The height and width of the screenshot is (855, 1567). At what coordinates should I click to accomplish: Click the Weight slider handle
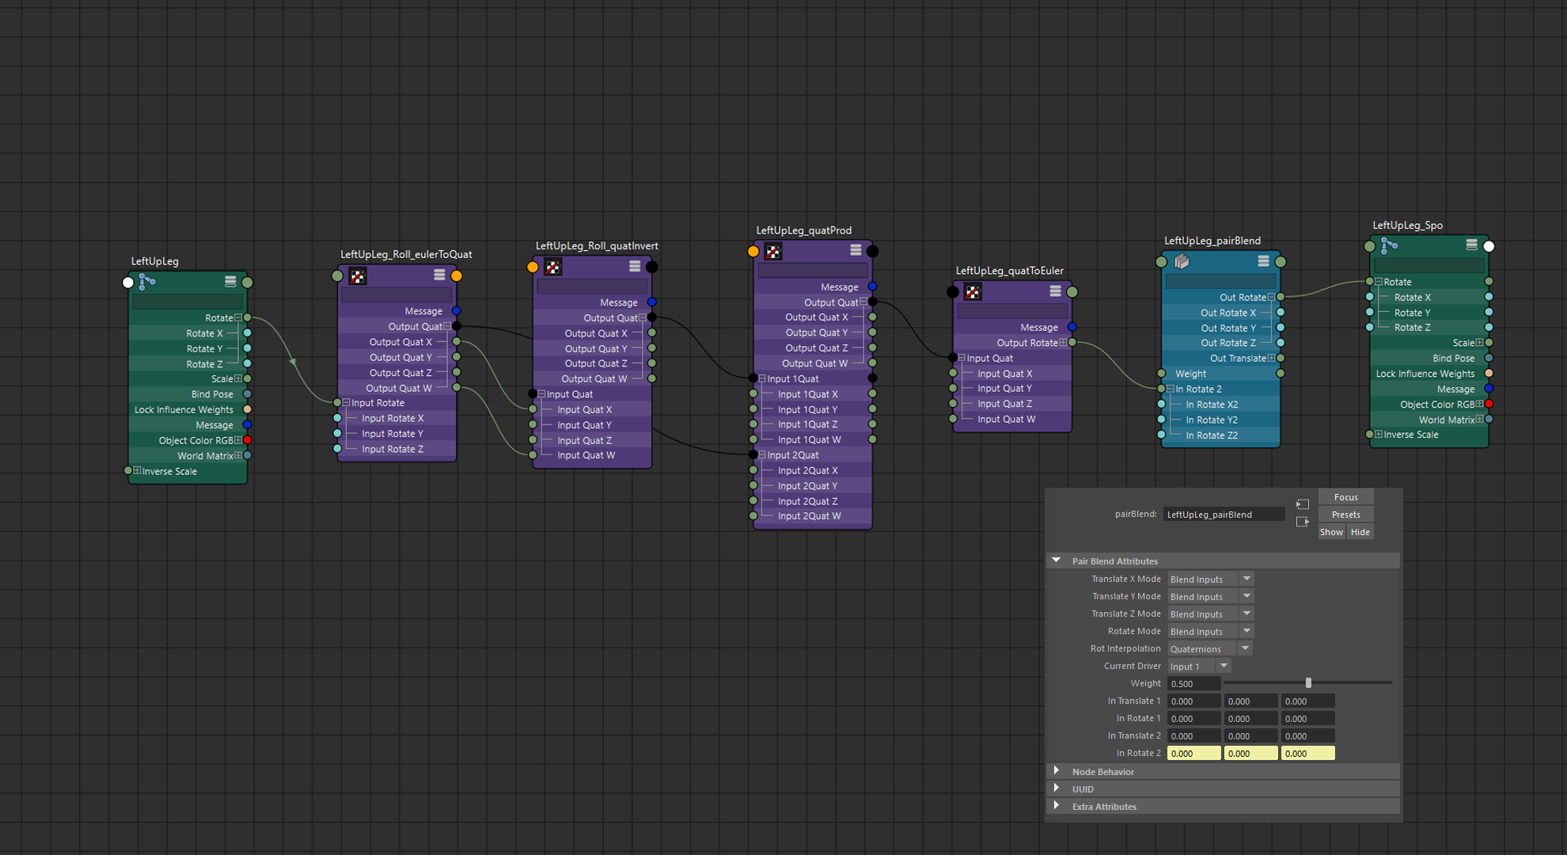pos(1308,682)
